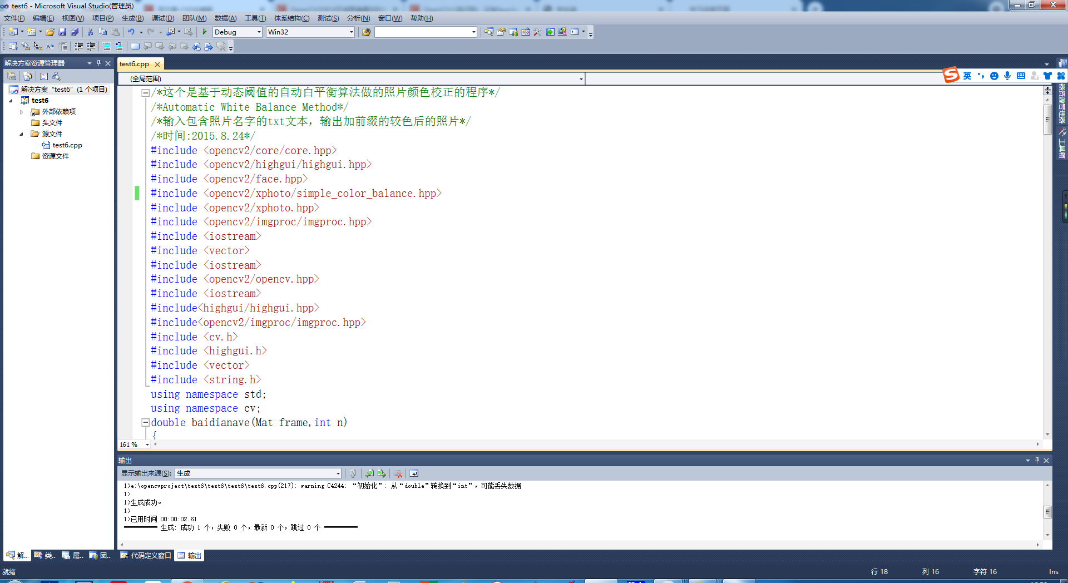Open the Win32 platform dropdown
Screen dimensions: 1068x583
pyautogui.click(x=352, y=32)
